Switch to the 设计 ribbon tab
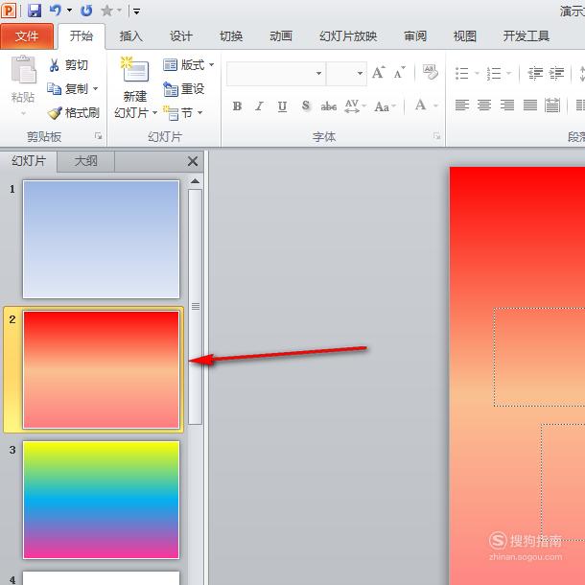The width and height of the screenshot is (585, 585). pyautogui.click(x=181, y=36)
